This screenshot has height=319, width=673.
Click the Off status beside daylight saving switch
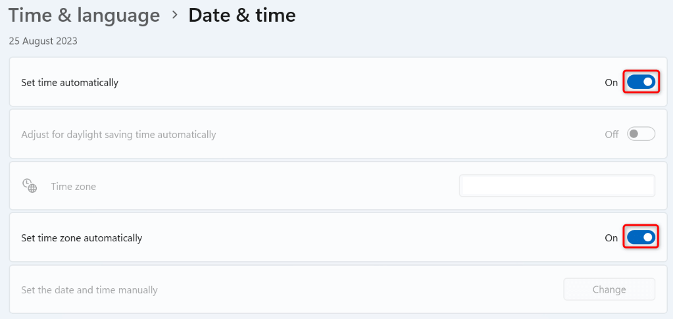612,135
